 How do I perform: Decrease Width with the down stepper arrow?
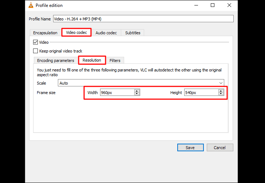tap(137, 94)
